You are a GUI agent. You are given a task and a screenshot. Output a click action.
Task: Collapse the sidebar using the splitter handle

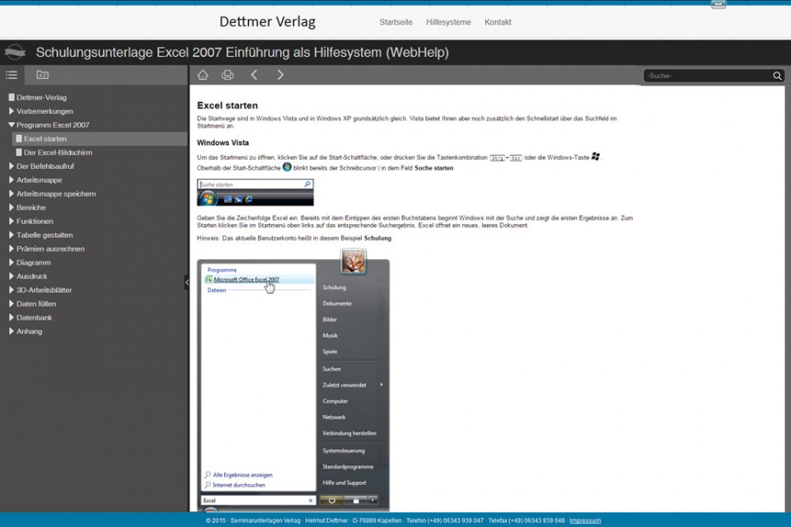pyautogui.click(x=186, y=282)
